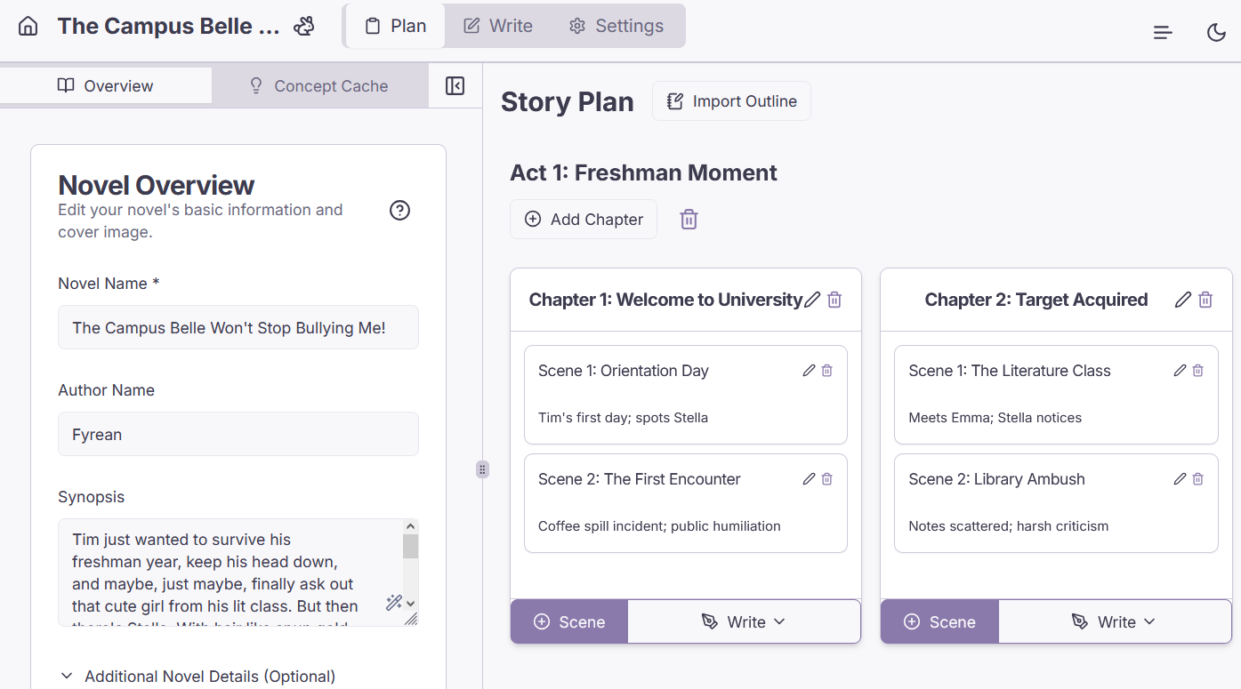Click the rabbit icon beside the novel title
1241x689 pixels.
[x=303, y=26]
